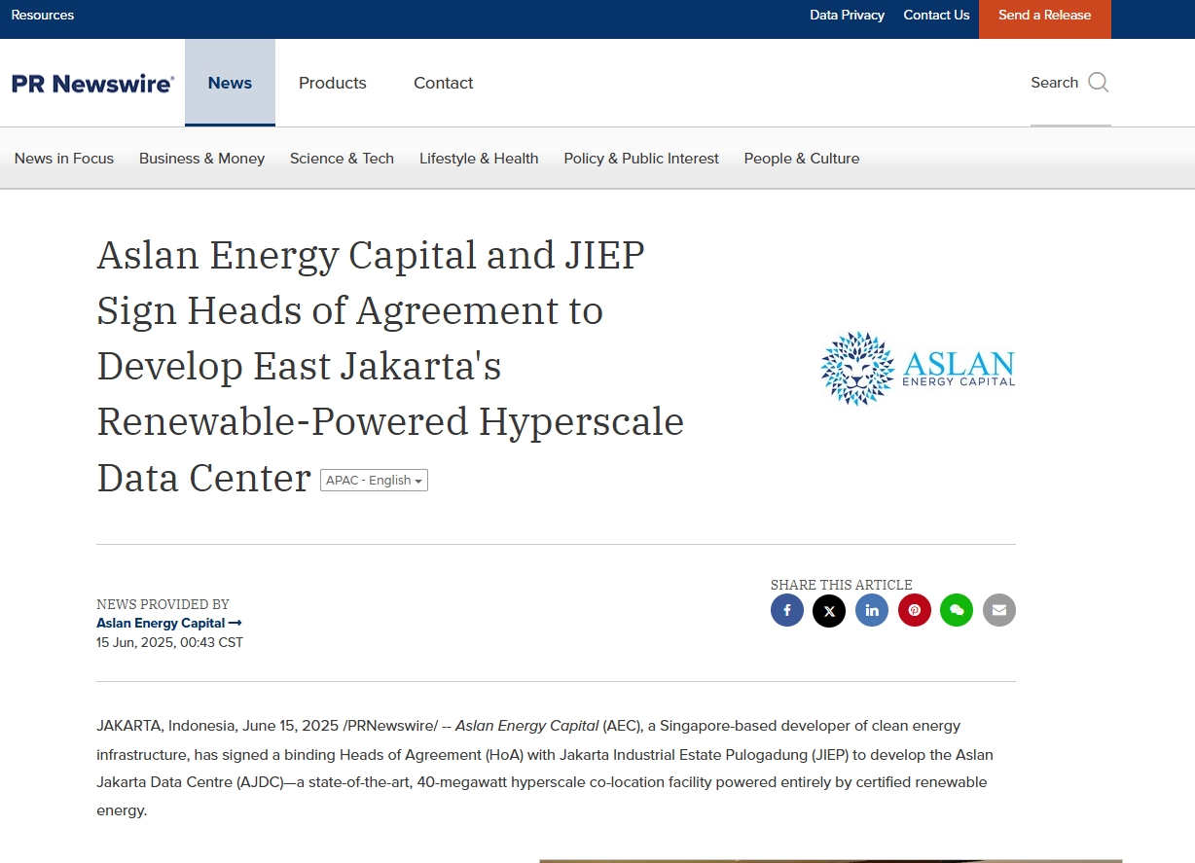Click the italic 'Aslan Energy Capital' text in article body

click(x=526, y=726)
